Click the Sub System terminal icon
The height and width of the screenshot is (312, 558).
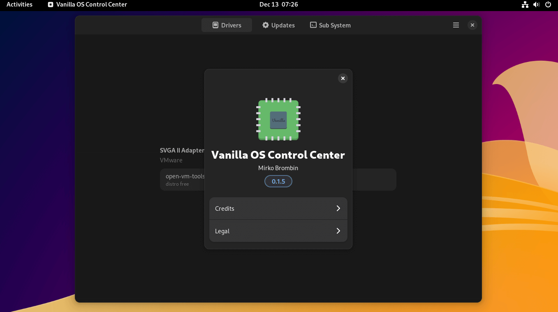point(313,25)
